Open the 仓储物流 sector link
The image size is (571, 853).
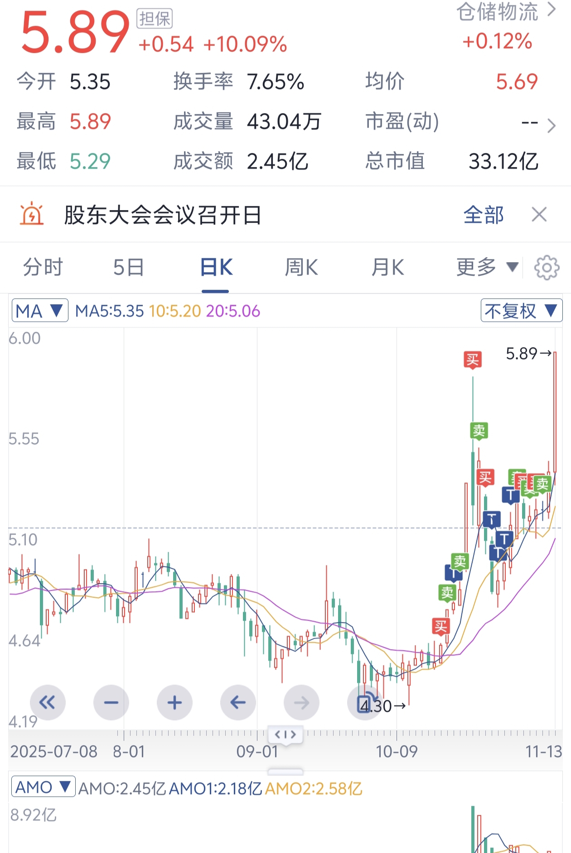(x=506, y=12)
